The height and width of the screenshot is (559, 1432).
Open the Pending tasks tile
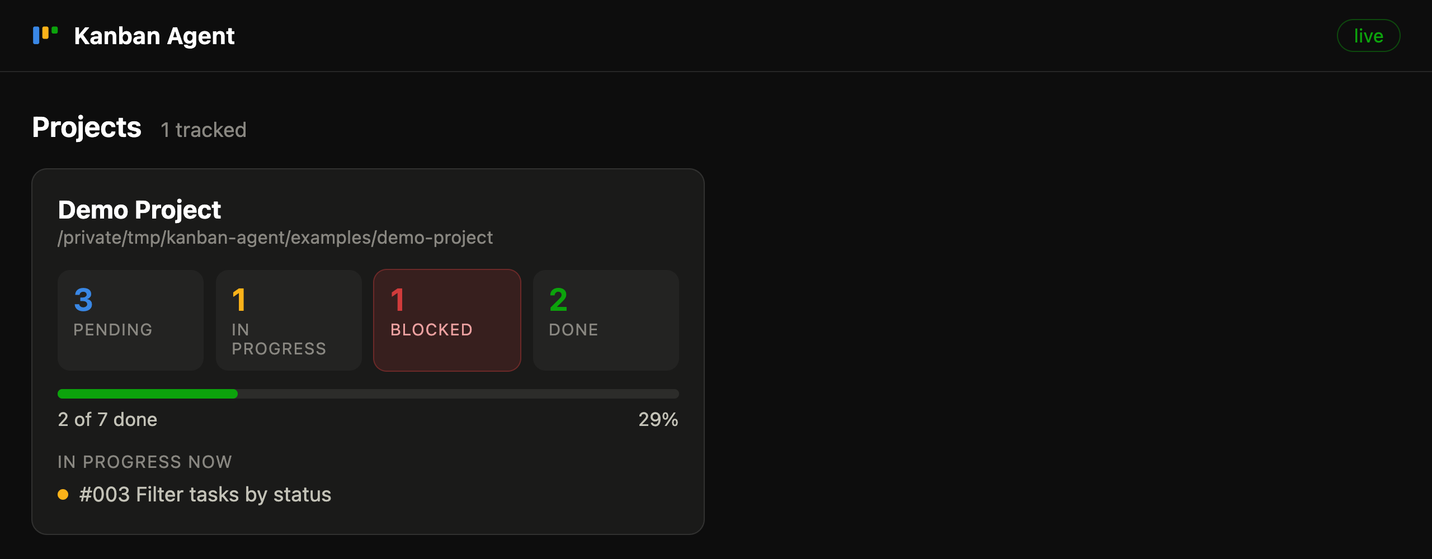[130, 320]
